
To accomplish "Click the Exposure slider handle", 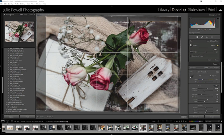I will tap(207, 89).
